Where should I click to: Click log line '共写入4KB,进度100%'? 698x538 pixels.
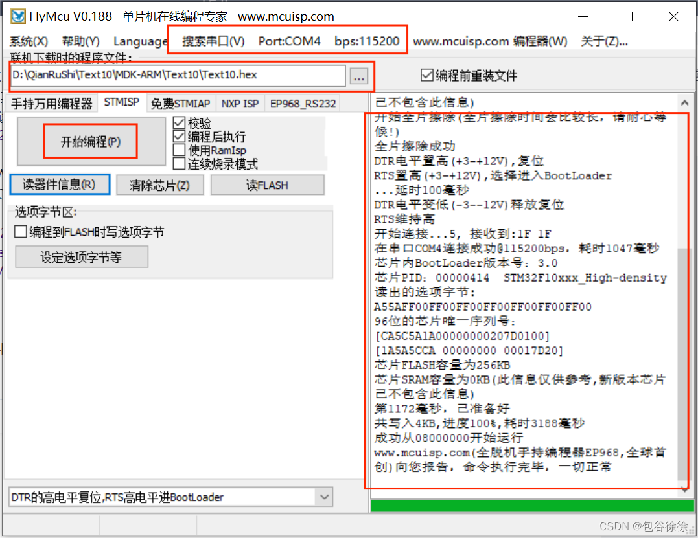click(436, 423)
